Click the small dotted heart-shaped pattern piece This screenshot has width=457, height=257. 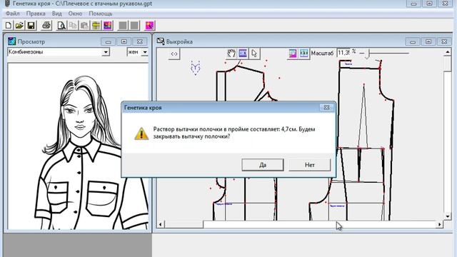[x=195, y=68]
